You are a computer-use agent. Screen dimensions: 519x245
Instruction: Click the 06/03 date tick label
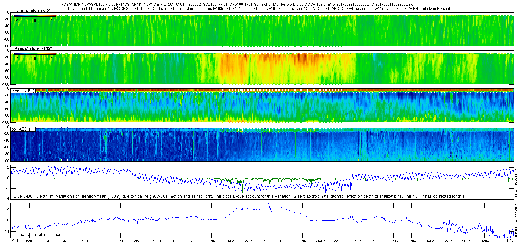click(375, 241)
